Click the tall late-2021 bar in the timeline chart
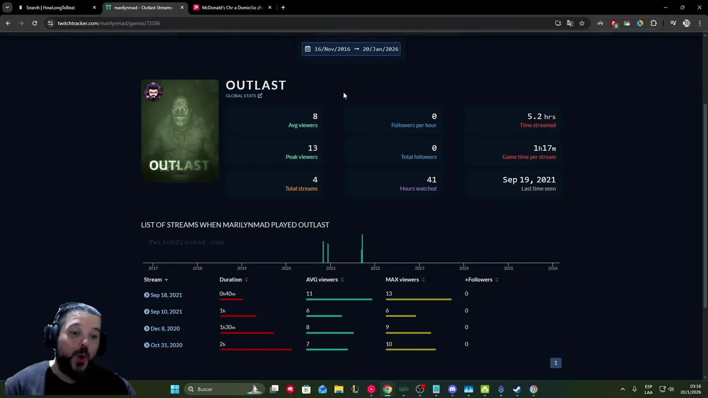708x398 pixels. tap(362, 249)
